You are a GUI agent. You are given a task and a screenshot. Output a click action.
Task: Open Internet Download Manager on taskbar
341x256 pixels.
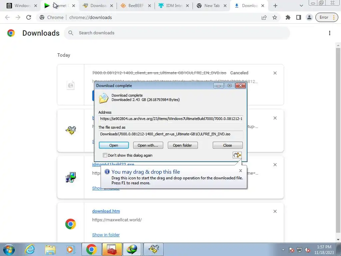coord(133,249)
